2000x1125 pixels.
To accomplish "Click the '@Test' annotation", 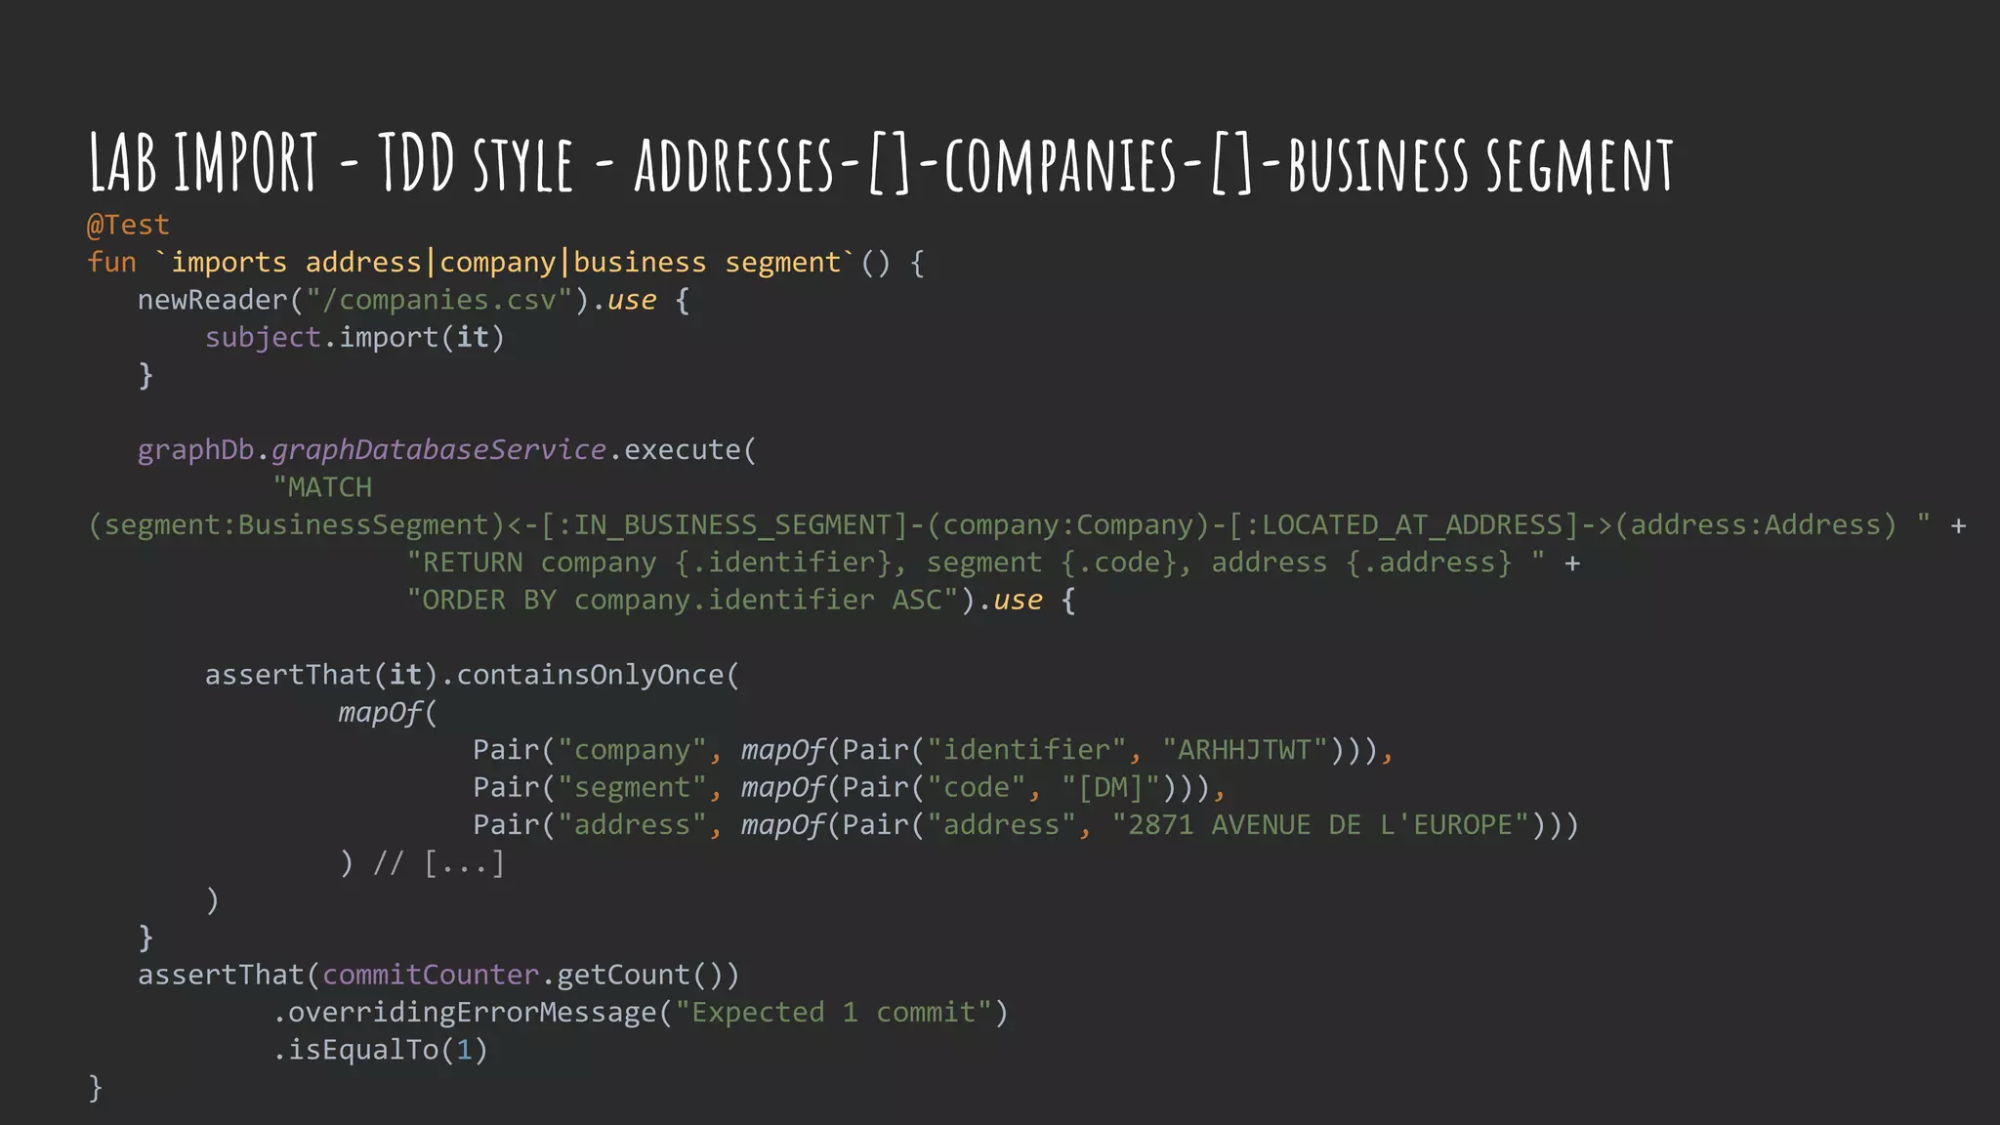I will [x=128, y=226].
